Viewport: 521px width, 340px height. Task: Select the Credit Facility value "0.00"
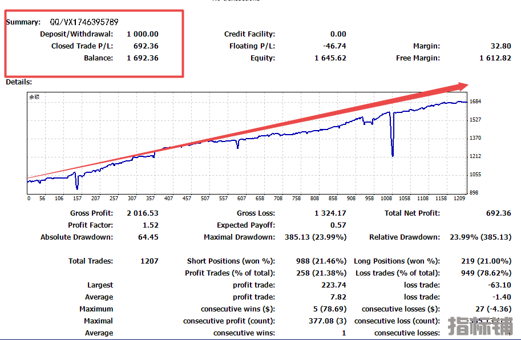tap(338, 34)
